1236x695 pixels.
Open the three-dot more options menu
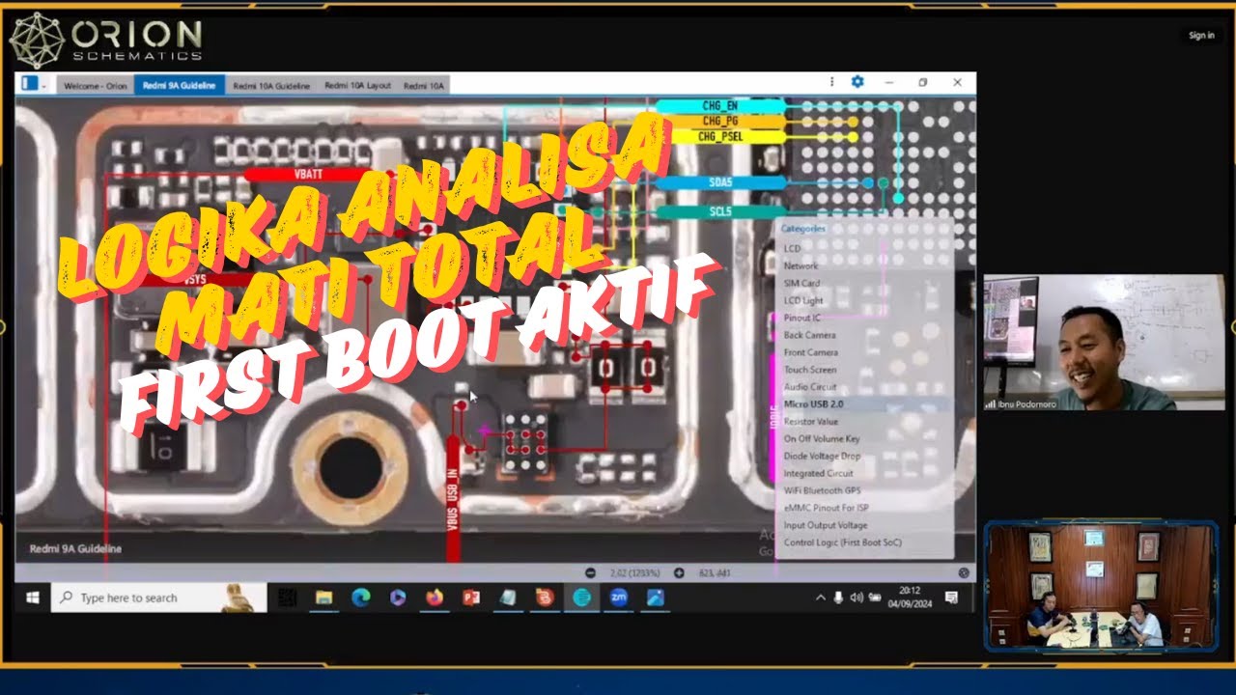coord(831,82)
